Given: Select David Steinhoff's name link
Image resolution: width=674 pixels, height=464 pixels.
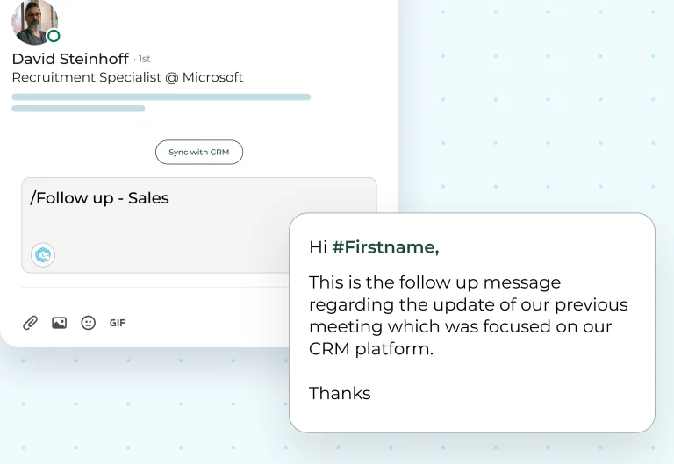Looking at the screenshot, I should (x=70, y=59).
